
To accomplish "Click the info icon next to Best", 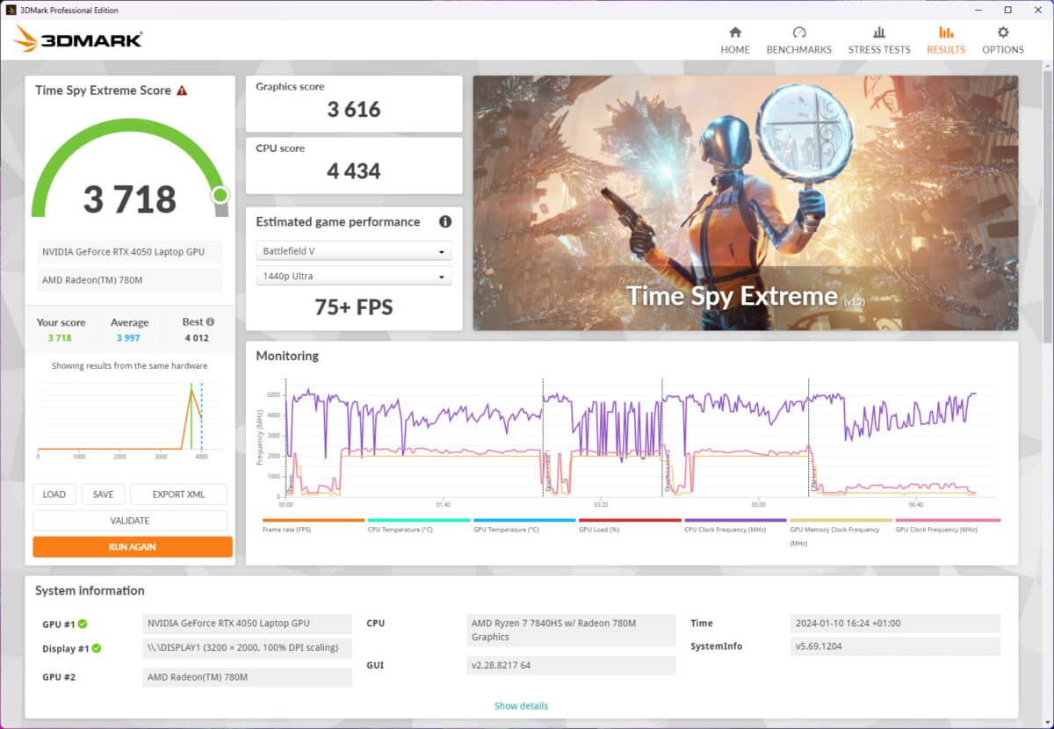I will click(210, 322).
